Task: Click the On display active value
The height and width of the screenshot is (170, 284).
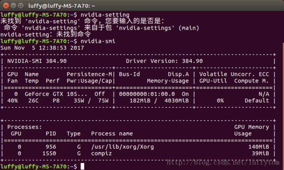Action: point(185,94)
